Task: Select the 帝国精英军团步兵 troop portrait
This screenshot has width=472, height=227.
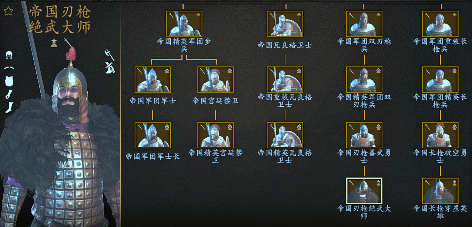Action: pos(184,24)
